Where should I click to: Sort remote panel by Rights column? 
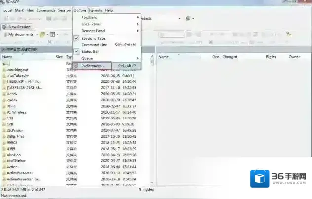[x=271, y=57]
